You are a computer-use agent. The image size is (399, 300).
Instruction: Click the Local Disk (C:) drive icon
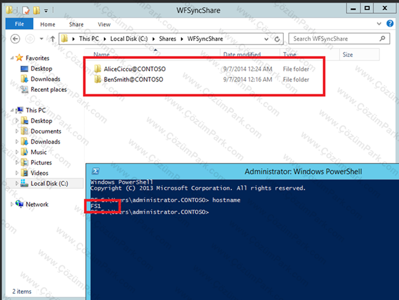[25, 183]
